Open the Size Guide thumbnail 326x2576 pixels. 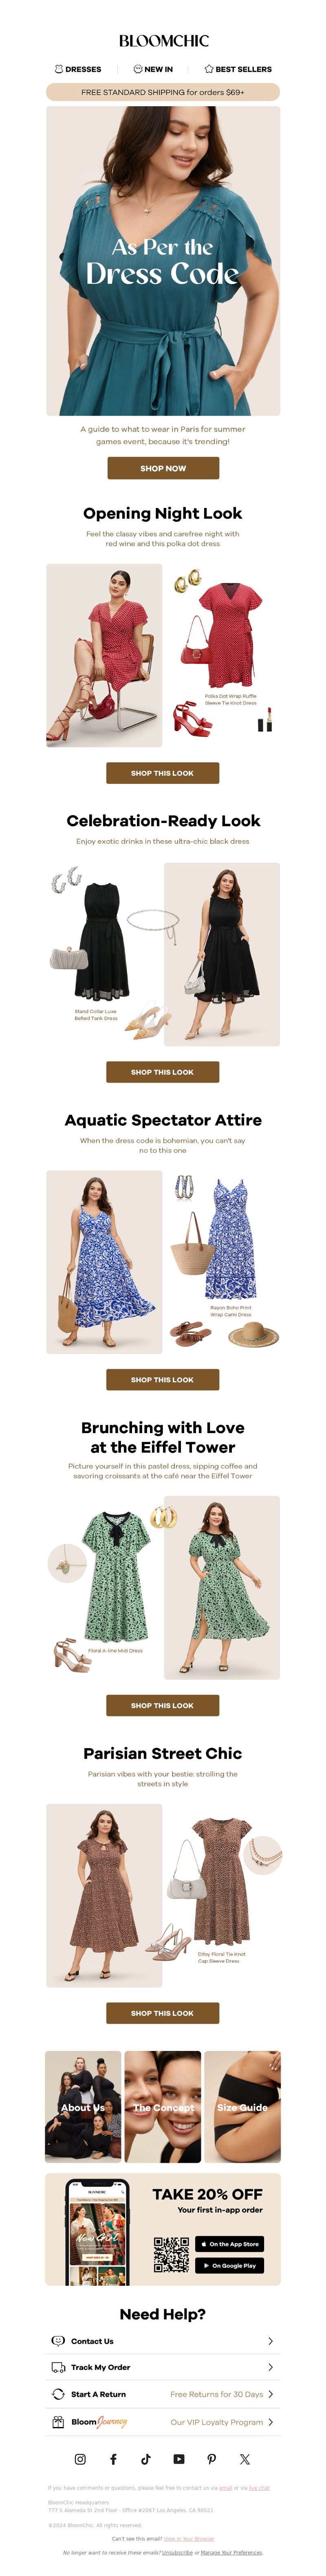pyautogui.click(x=243, y=2108)
